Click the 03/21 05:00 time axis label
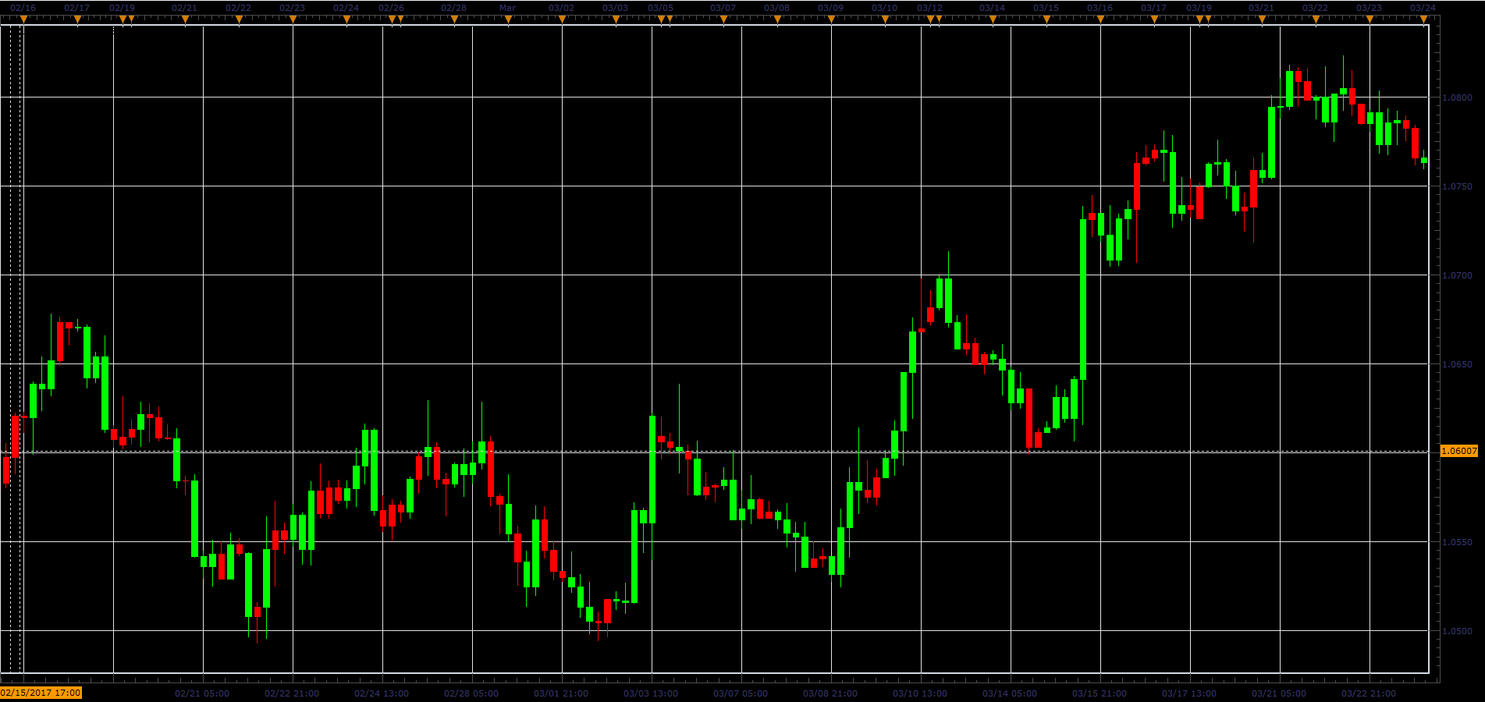This screenshot has width=1485, height=702. (1279, 693)
